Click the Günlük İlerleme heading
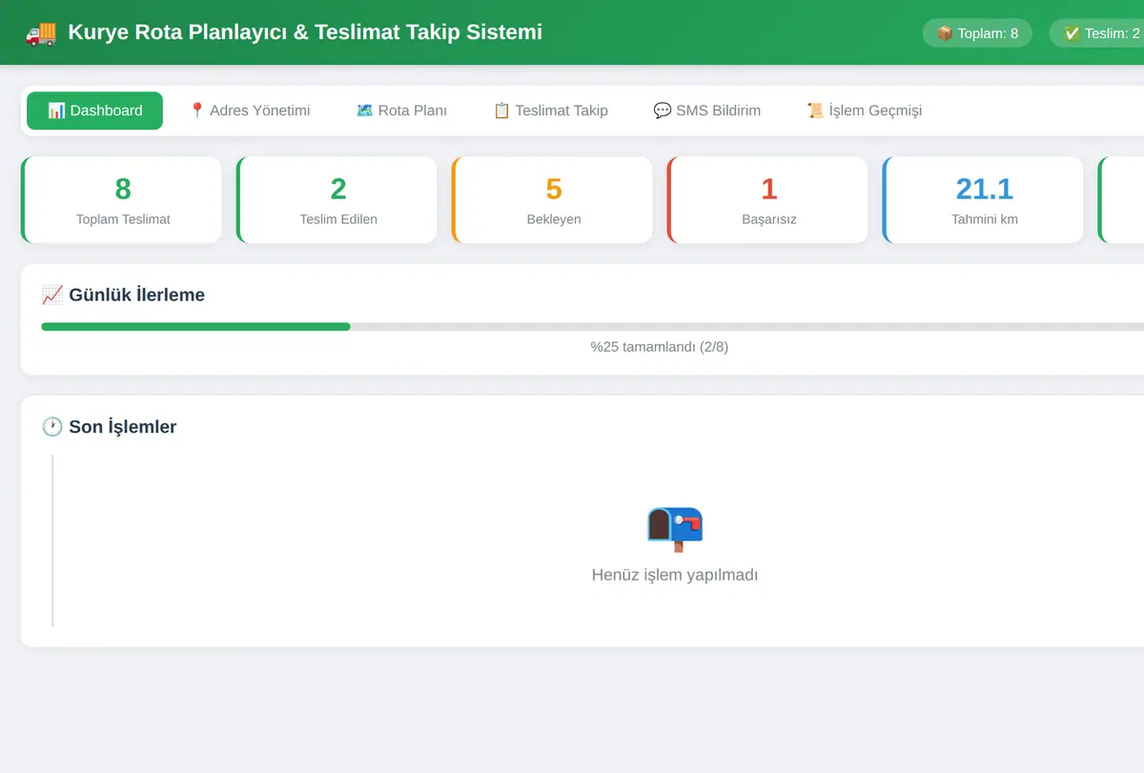Screen dimensions: 1144x773 (x=123, y=295)
